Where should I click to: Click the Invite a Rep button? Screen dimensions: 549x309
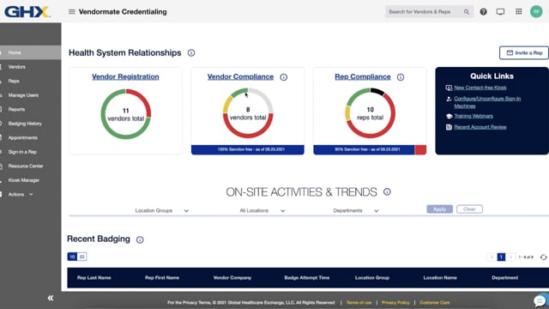coord(524,53)
